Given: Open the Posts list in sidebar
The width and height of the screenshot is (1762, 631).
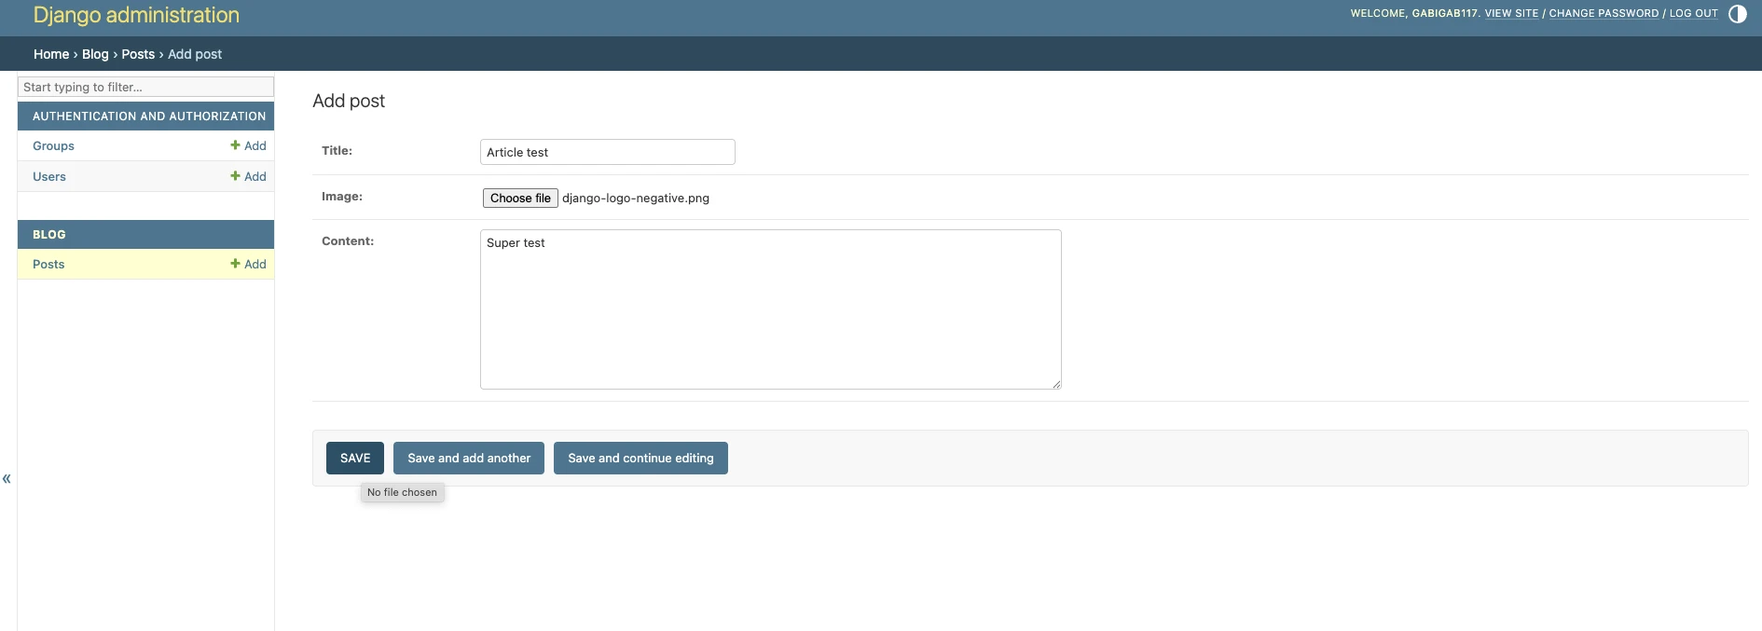Looking at the screenshot, I should point(48,265).
